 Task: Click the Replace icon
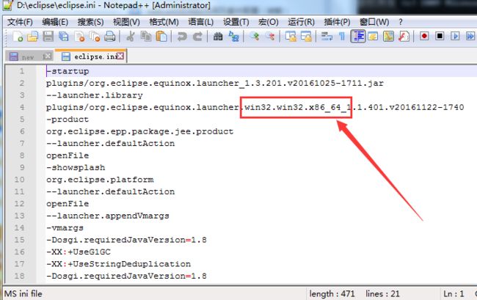(233, 37)
